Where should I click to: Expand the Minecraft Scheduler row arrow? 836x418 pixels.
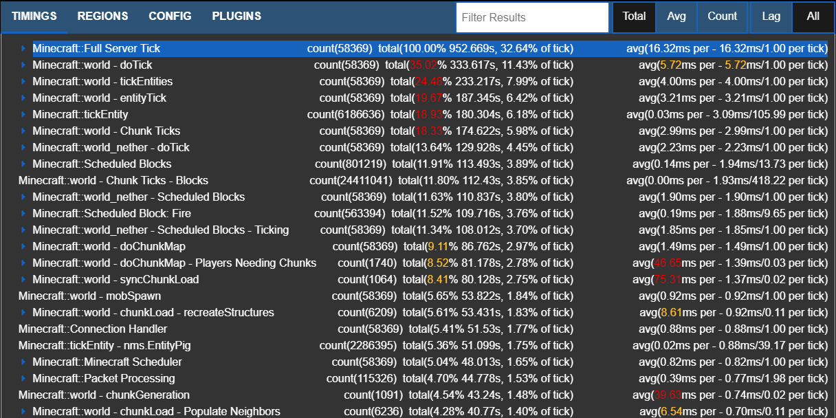(23, 362)
